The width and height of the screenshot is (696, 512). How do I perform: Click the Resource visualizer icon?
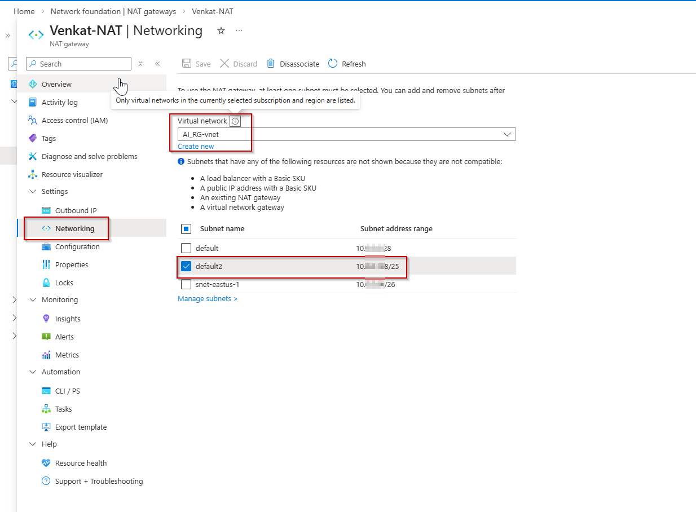point(32,174)
